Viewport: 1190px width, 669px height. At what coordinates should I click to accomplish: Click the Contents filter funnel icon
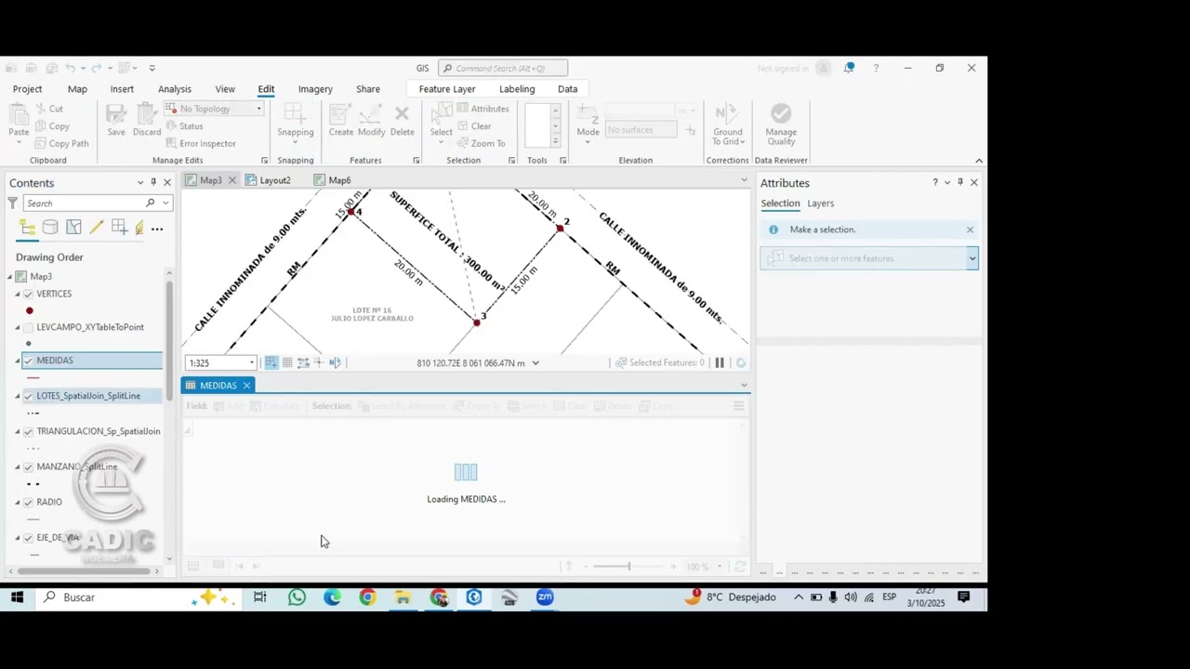click(12, 203)
